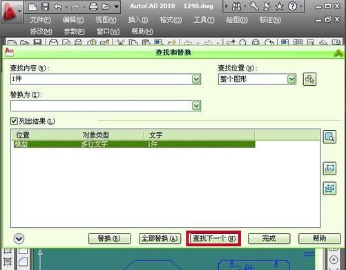
Task: Create selection set from all results icon
Action: 329,188
